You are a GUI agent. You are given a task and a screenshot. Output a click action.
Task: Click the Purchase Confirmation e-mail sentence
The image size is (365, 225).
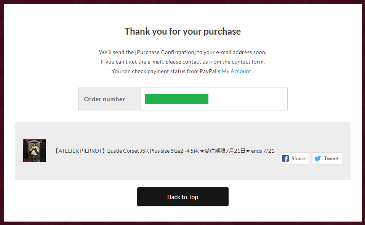pos(182,52)
